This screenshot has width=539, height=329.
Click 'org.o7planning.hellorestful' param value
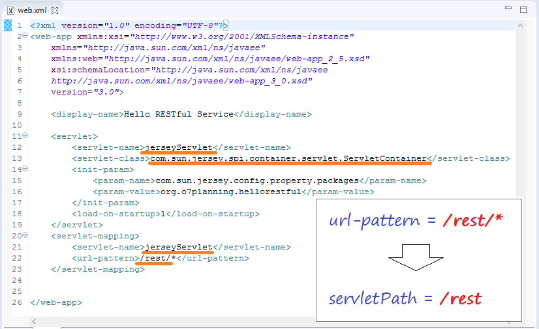pyautogui.click(x=231, y=192)
